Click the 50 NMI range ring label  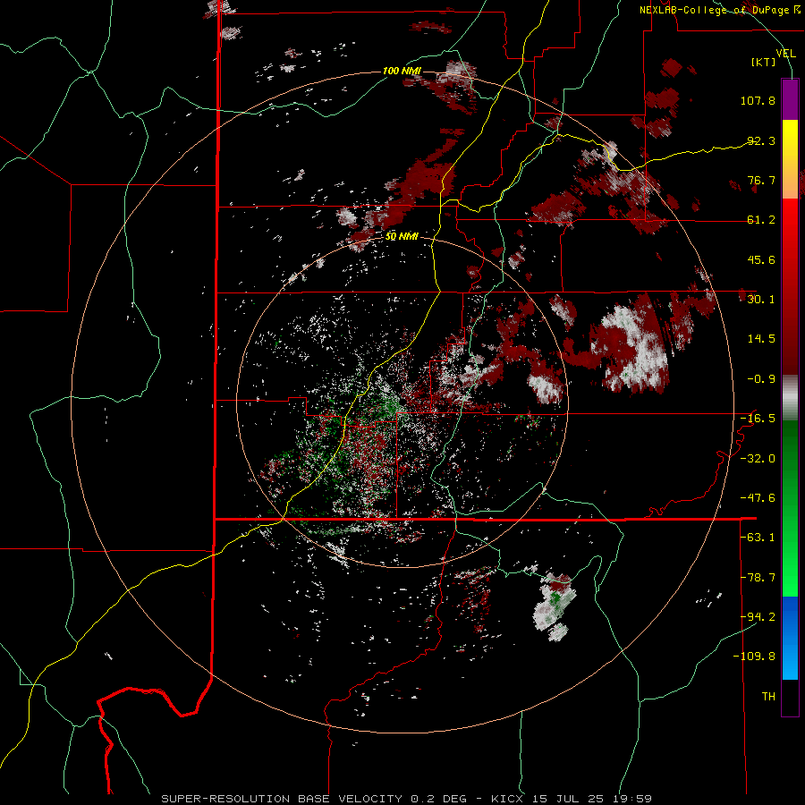tap(402, 236)
